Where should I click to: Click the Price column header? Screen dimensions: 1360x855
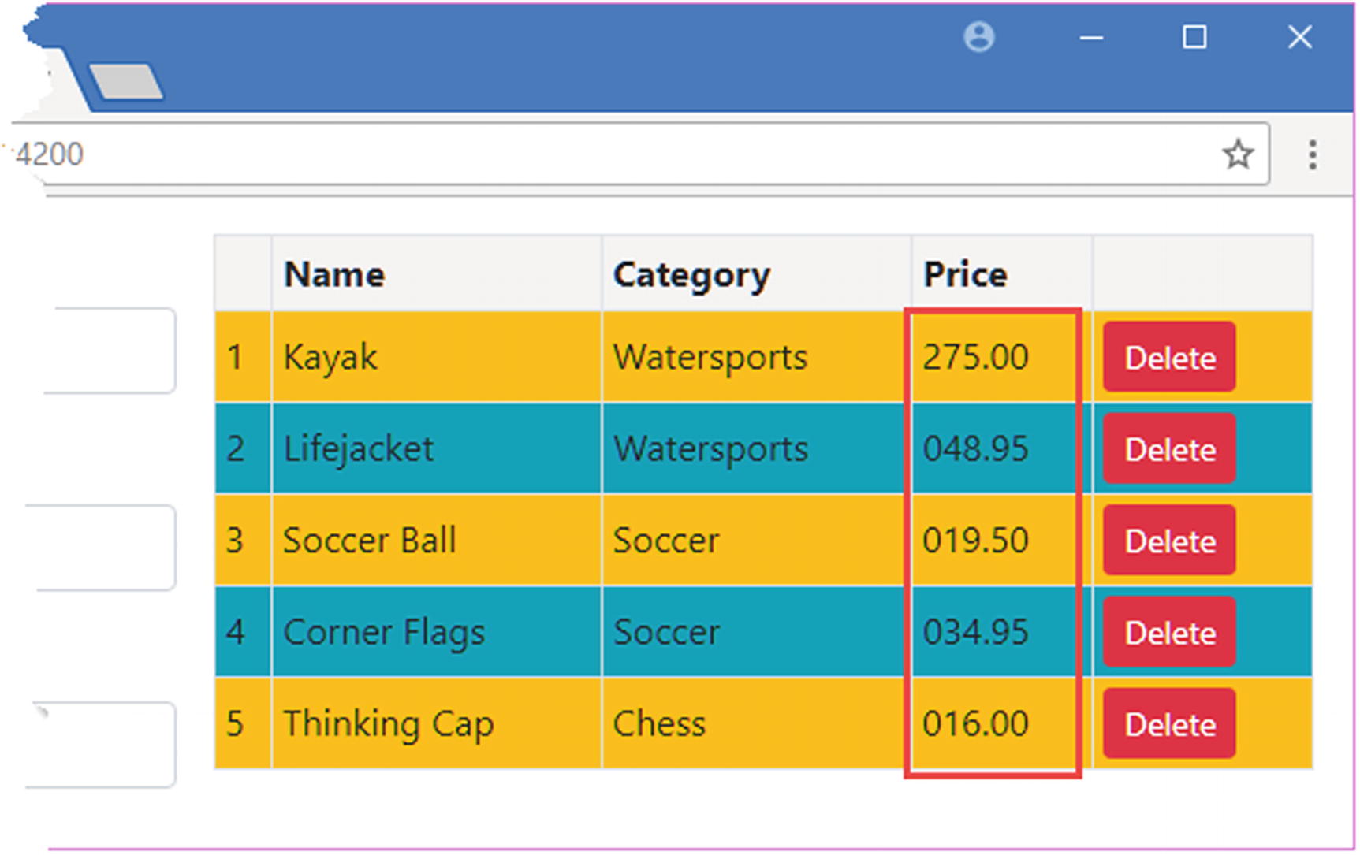(965, 275)
